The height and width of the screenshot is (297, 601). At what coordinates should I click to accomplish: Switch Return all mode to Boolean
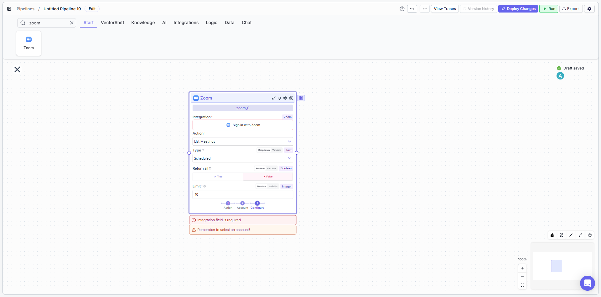[x=260, y=168]
